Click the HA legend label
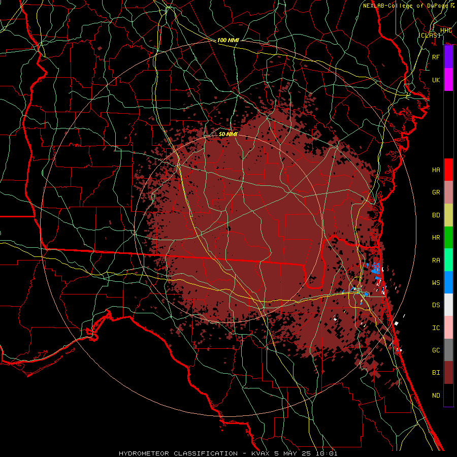 (x=436, y=170)
